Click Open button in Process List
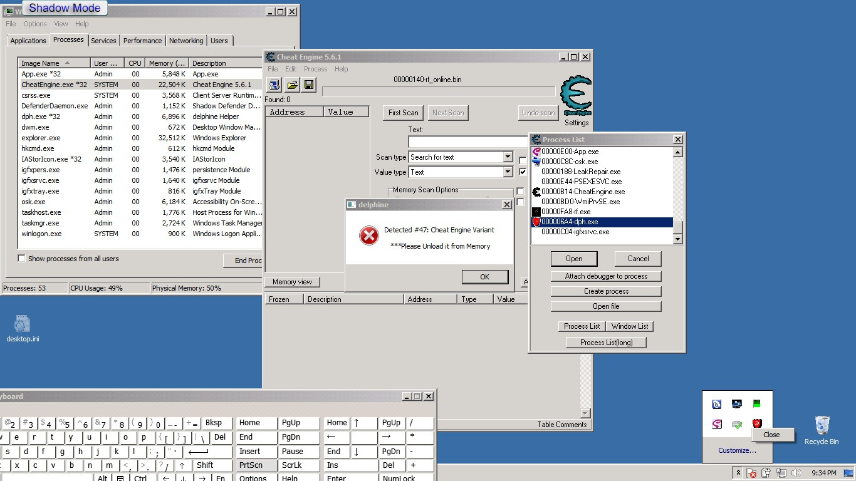 (x=574, y=259)
